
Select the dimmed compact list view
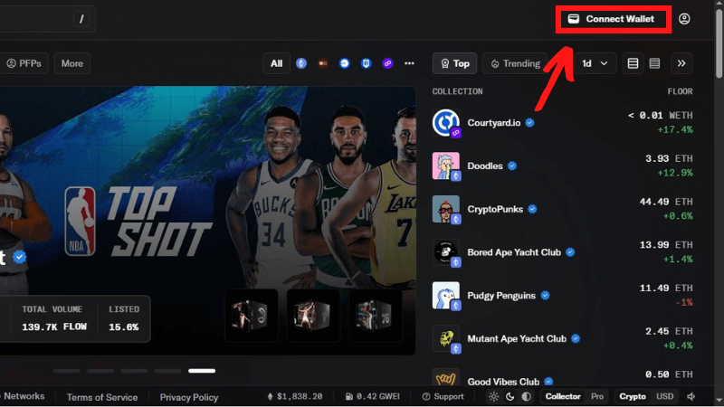point(654,63)
